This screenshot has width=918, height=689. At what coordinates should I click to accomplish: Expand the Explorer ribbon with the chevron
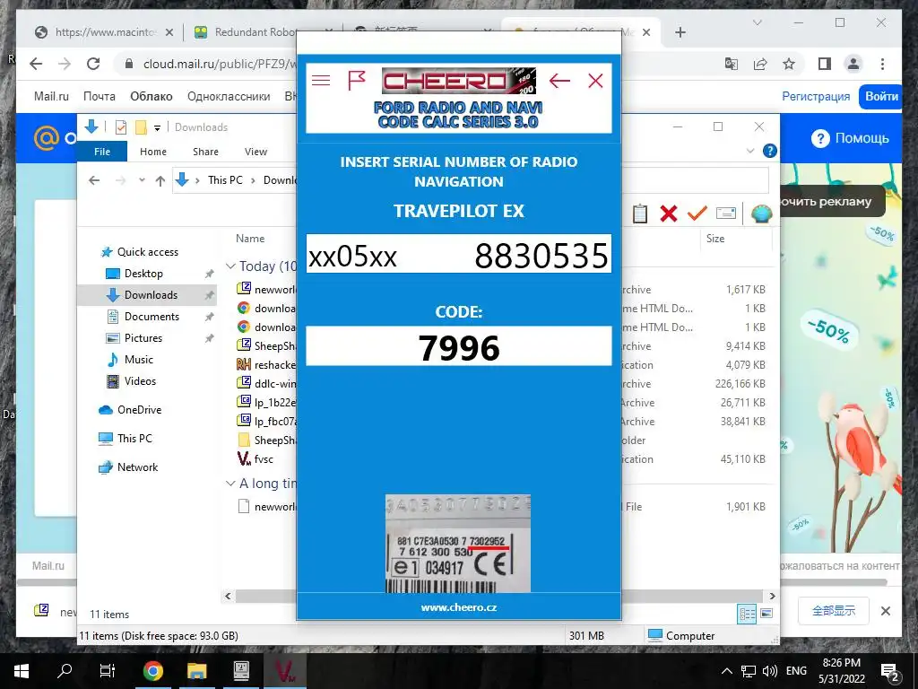750,151
